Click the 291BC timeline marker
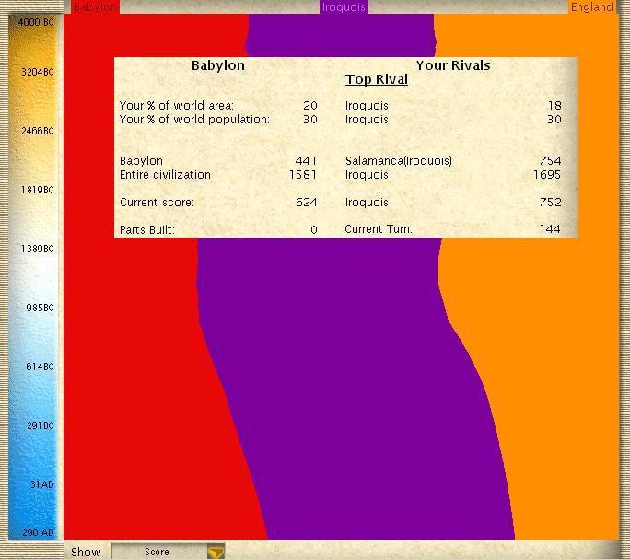 coord(38,425)
